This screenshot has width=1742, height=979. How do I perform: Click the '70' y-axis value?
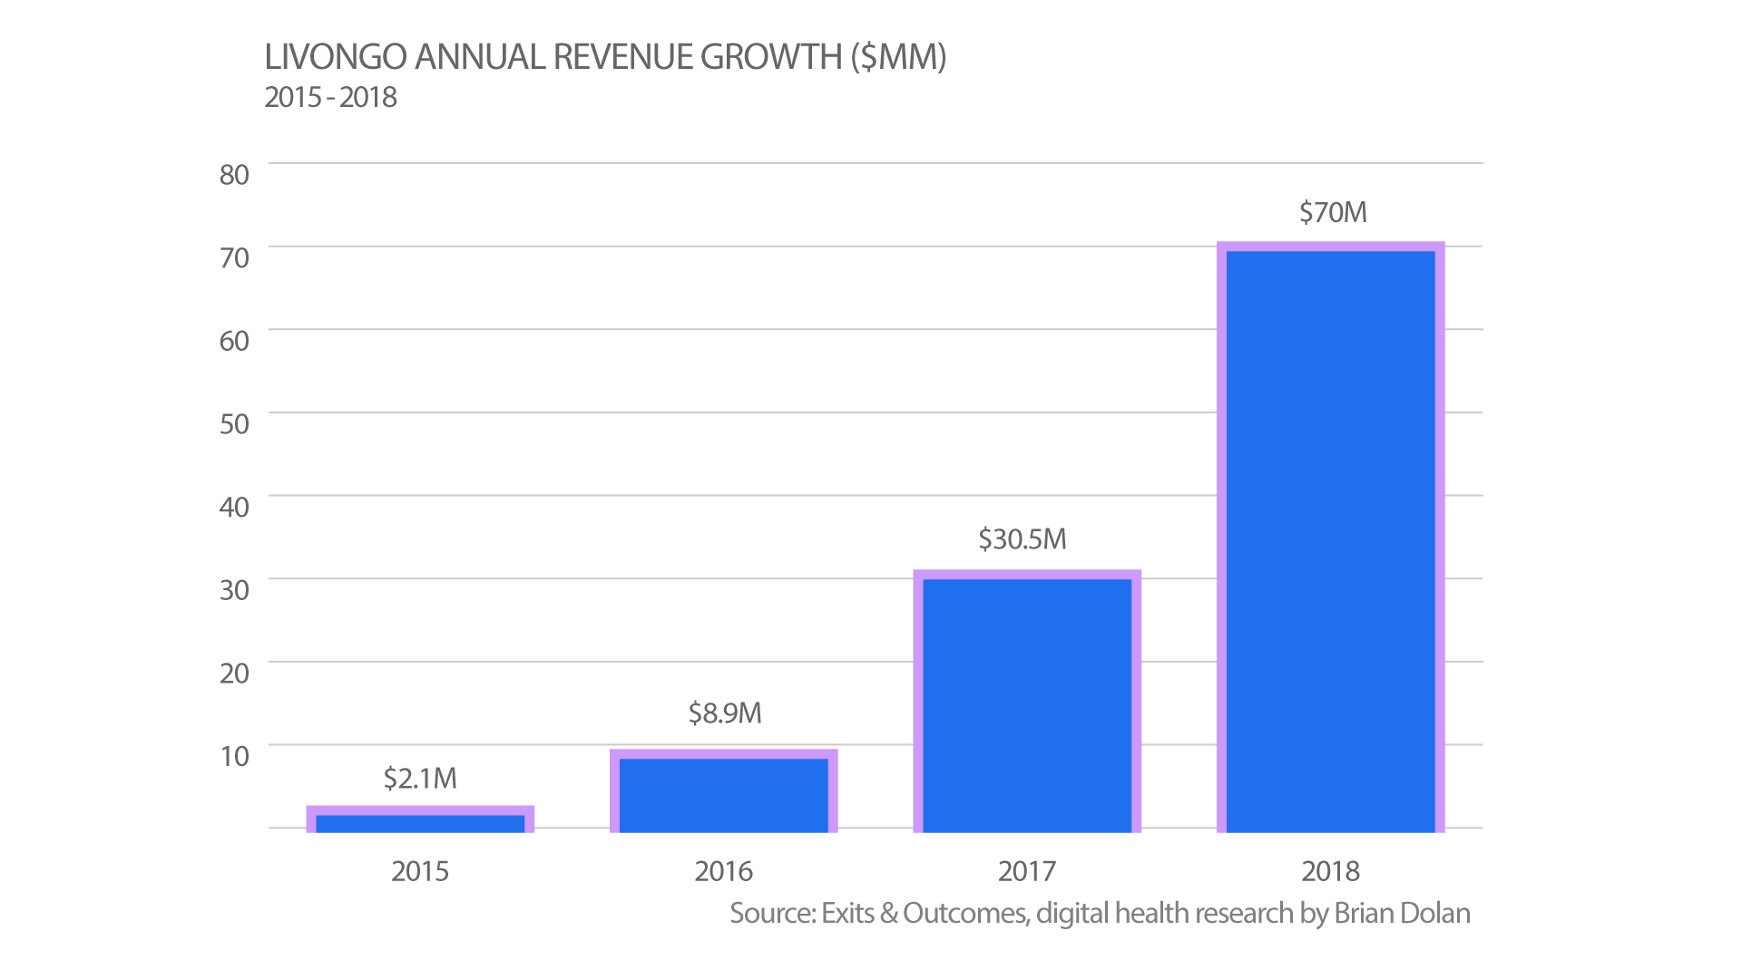[234, 258]
